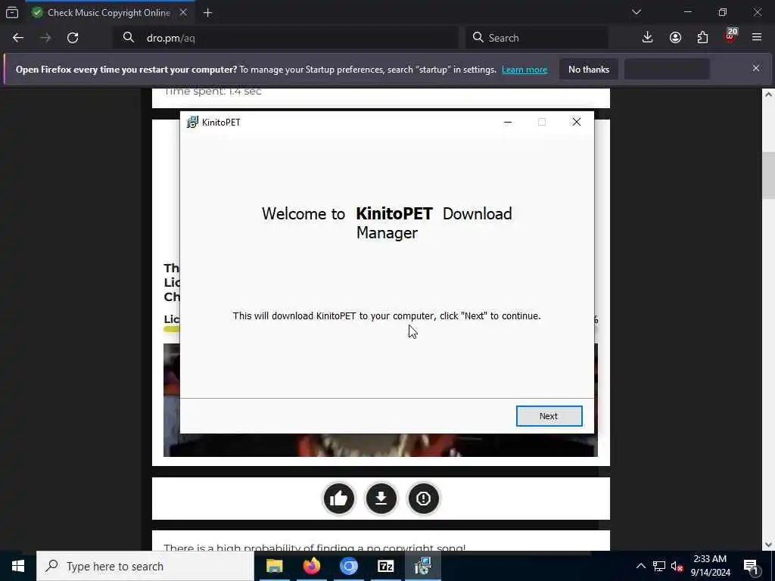Dismiss the startup notification bar
Viewport: 775px width, 581px height.
click(756, 68)
